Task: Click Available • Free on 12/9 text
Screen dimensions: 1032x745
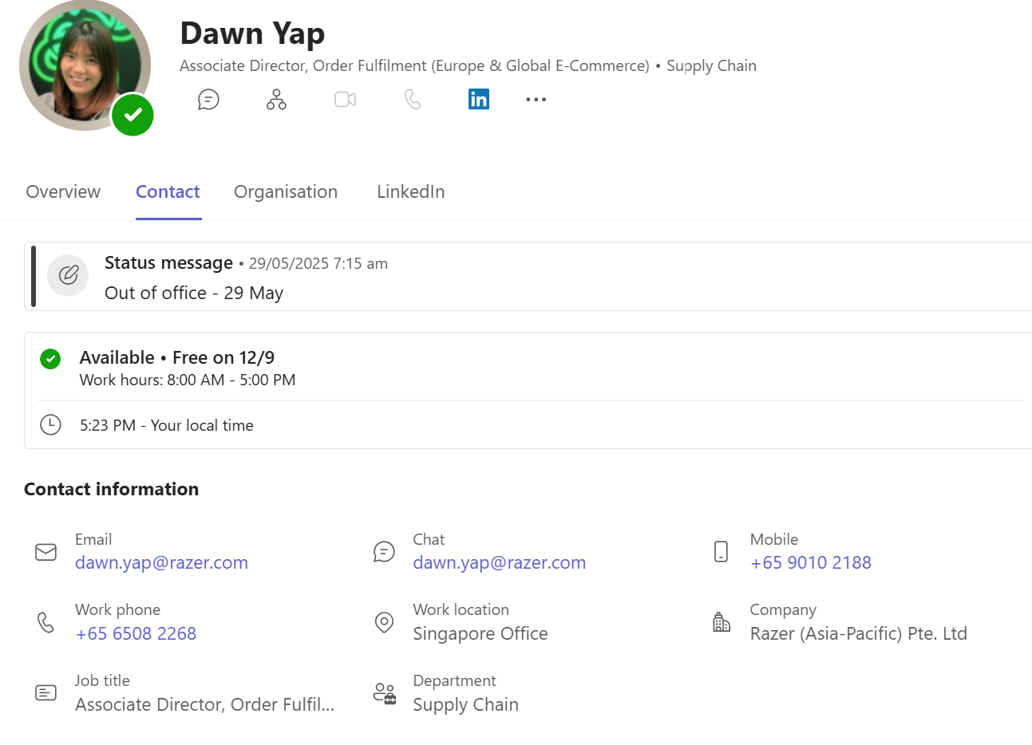Action: [176, 358]
